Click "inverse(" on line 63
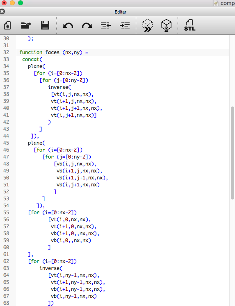Image resolution: width=235 pixels, height=306 pixels. pos(51,268)
